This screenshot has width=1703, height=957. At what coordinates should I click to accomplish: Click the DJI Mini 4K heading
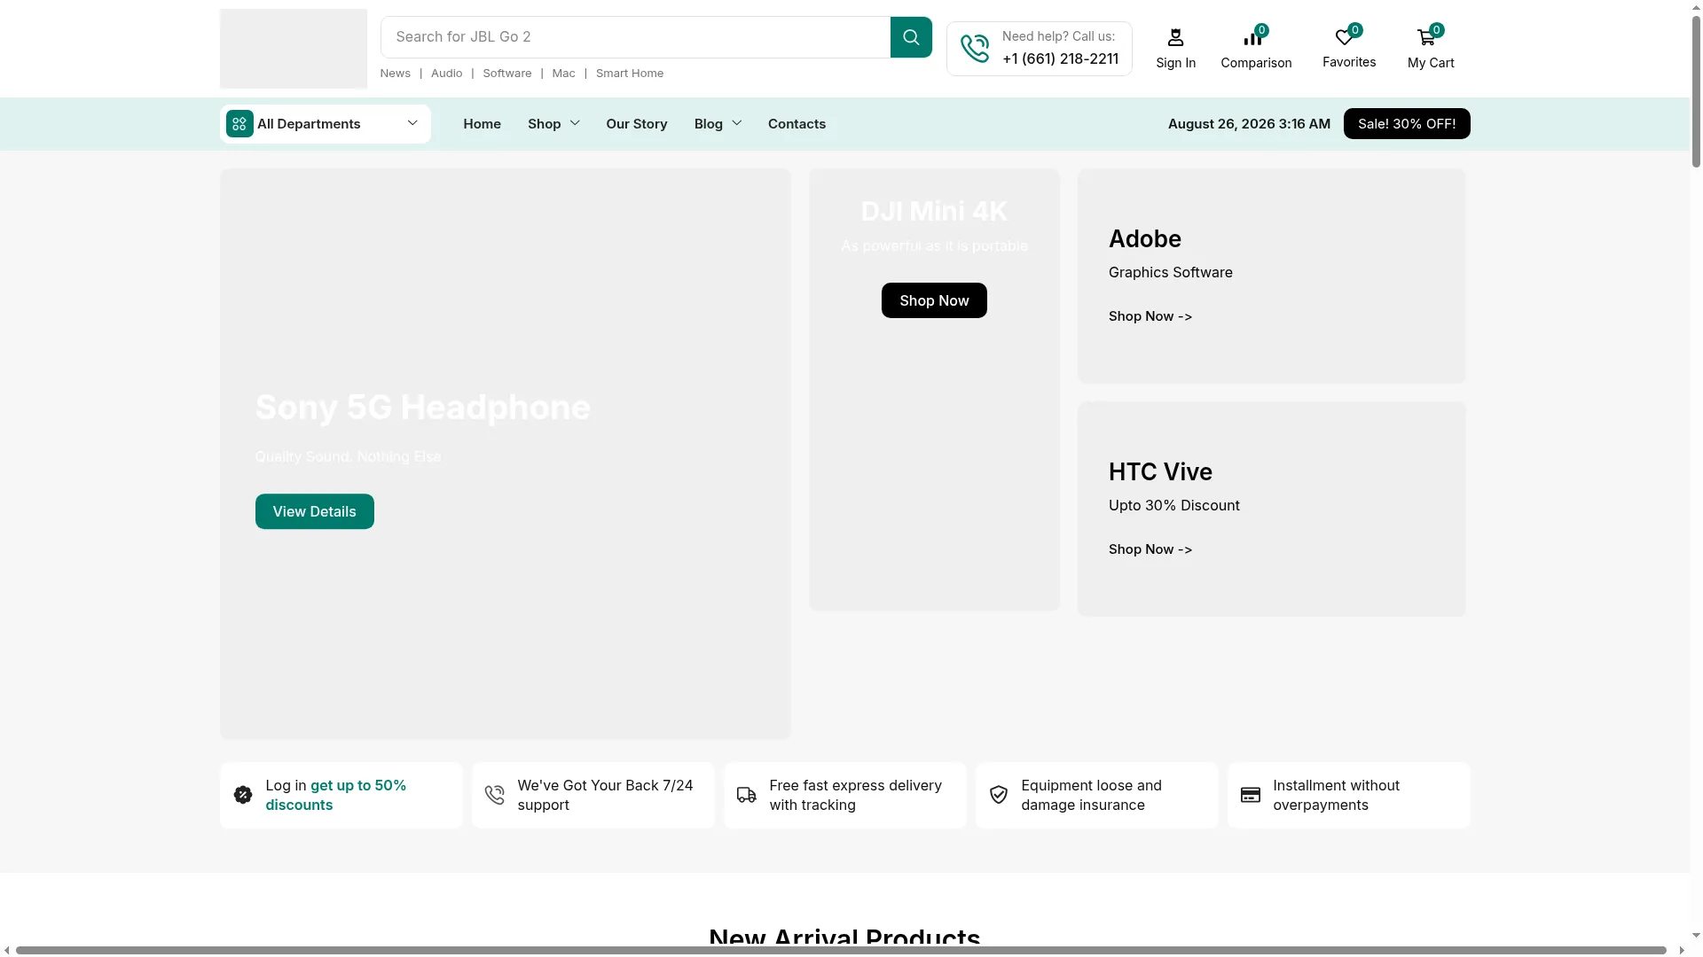click(934, 212)
